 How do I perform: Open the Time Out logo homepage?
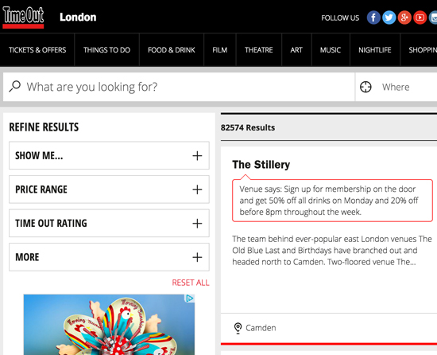click(23, 18)
